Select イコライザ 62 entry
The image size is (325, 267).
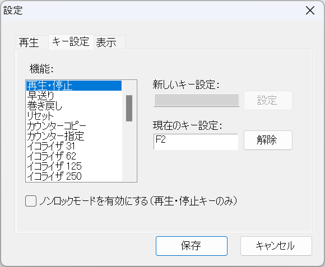pos(74,156)
